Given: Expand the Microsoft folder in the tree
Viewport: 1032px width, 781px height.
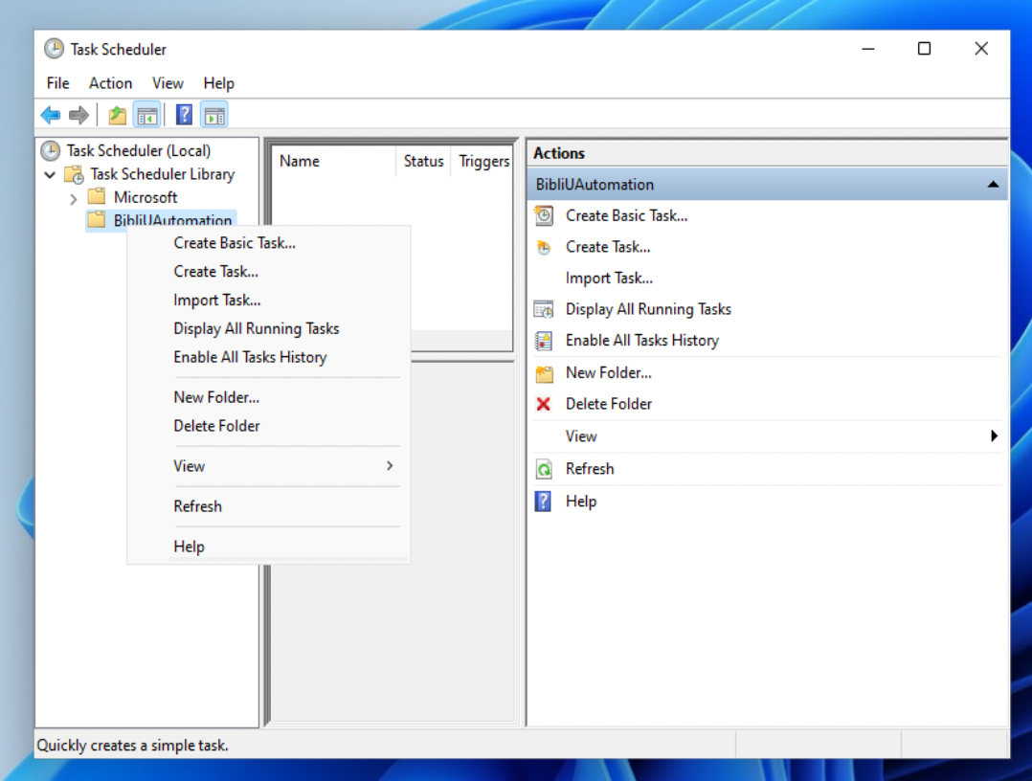Looking at the screenshot, I should [74, 198].
